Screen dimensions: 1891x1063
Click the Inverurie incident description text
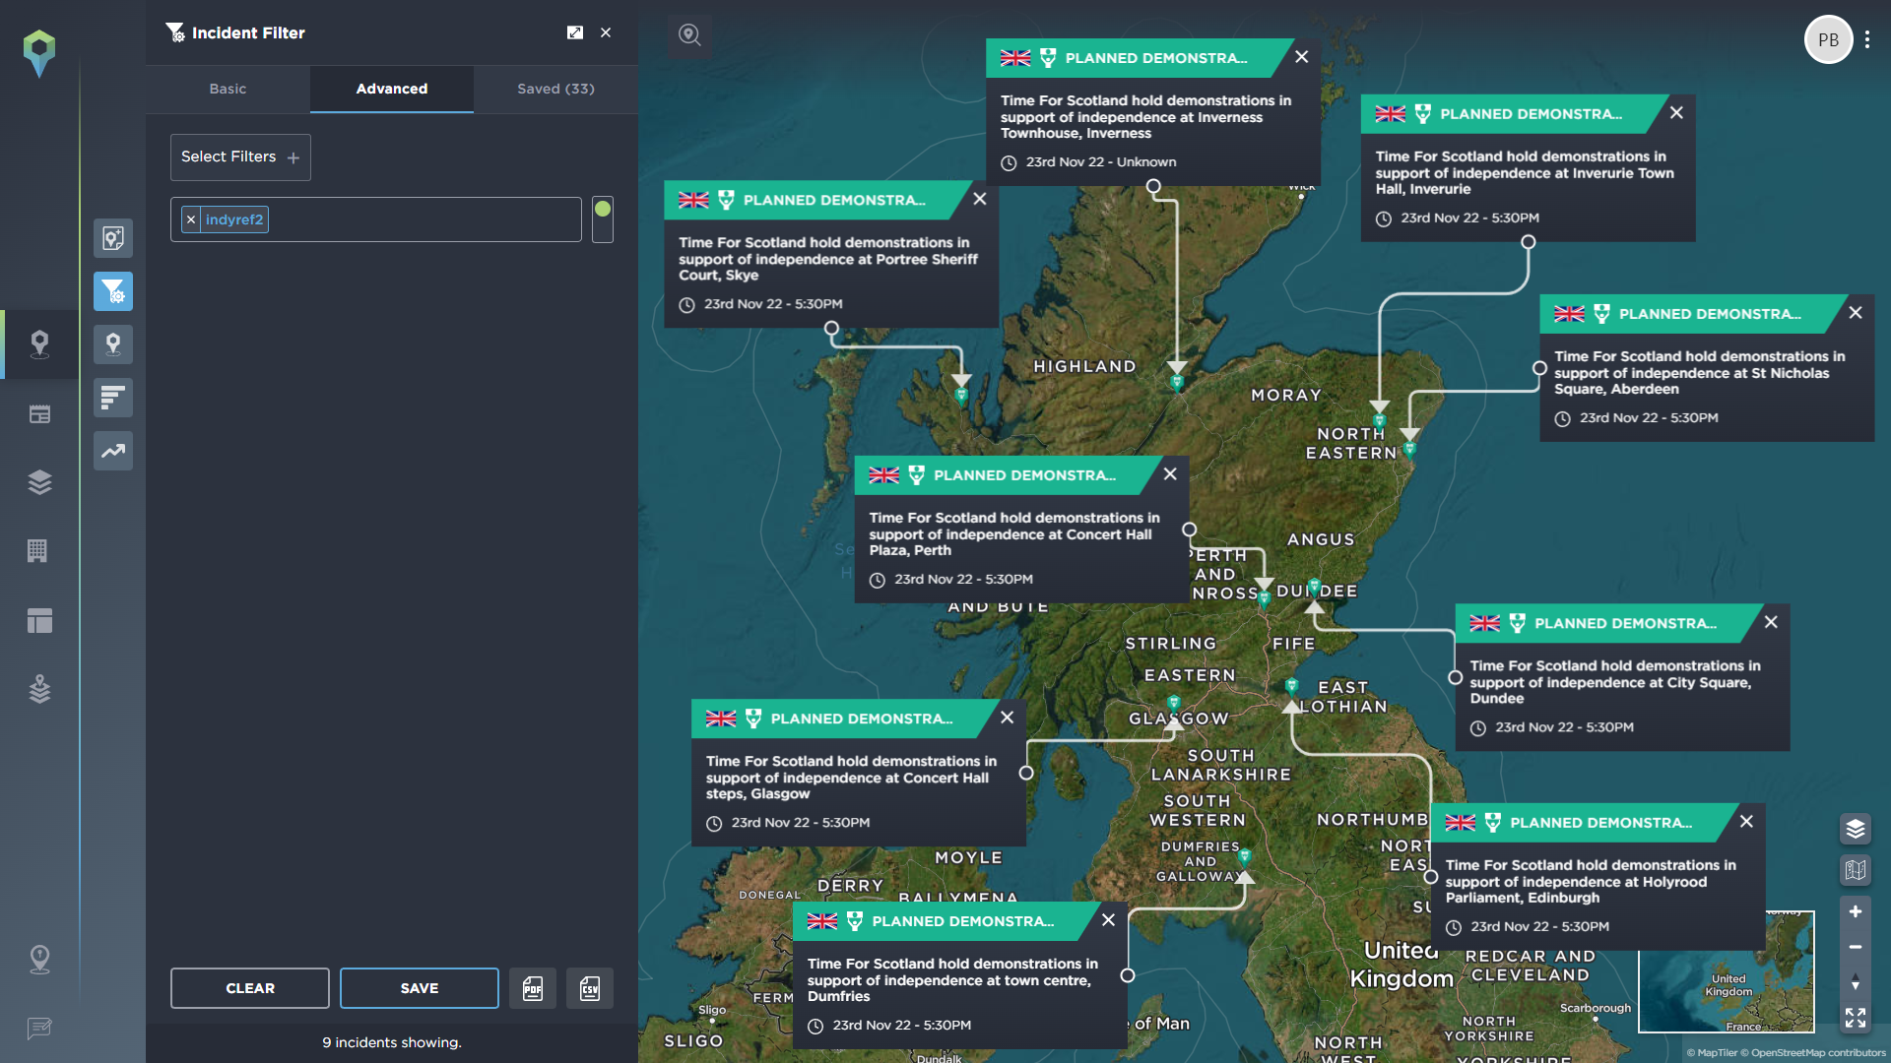point(1525,173)
